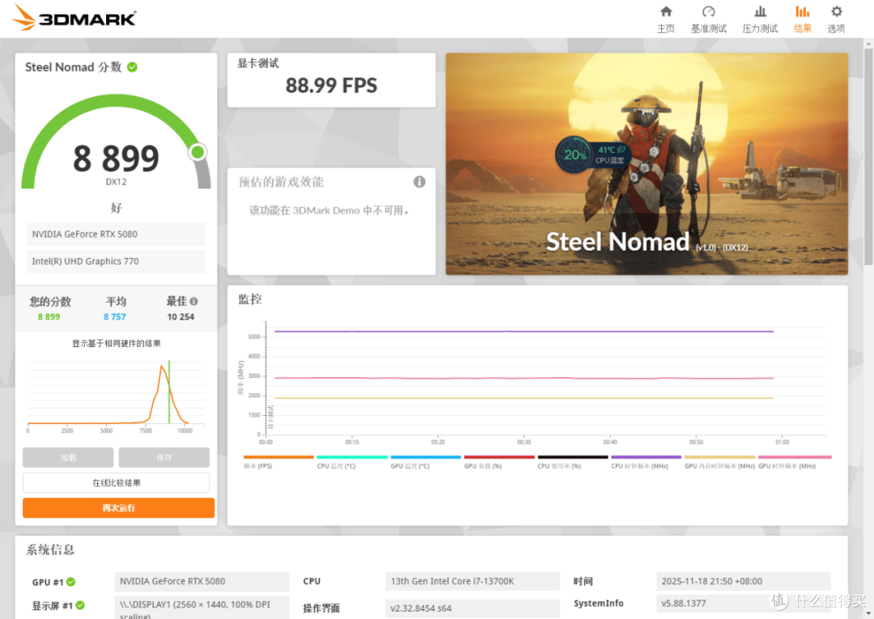The width and height of the screenshot is (874, 619).
Task: Click the 操作界面 version v2.32.8454 s64
Action: click(x=473, y=608)
